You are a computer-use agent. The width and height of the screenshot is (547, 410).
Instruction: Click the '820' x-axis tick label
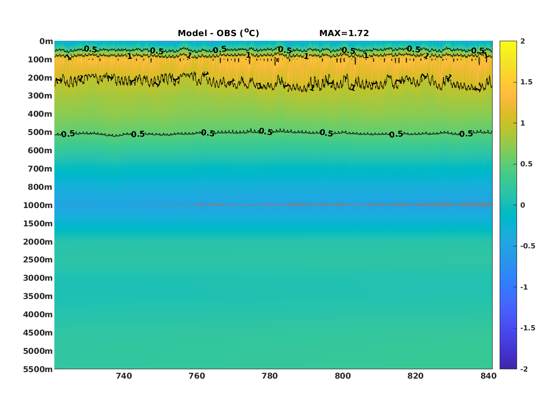415,376
